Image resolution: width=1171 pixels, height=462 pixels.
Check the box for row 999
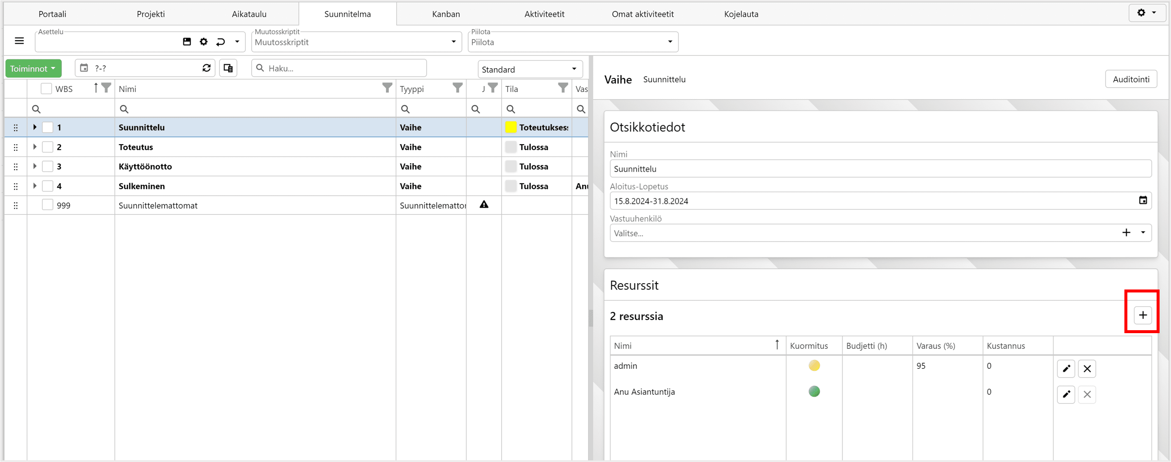click(47, 205)
